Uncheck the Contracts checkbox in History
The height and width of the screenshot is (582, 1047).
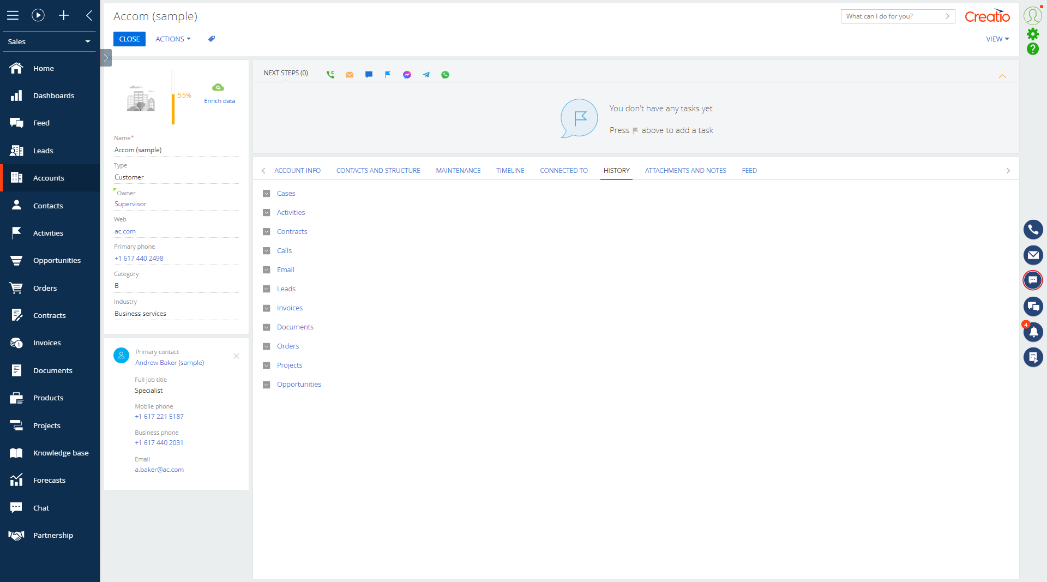[266, 231]
